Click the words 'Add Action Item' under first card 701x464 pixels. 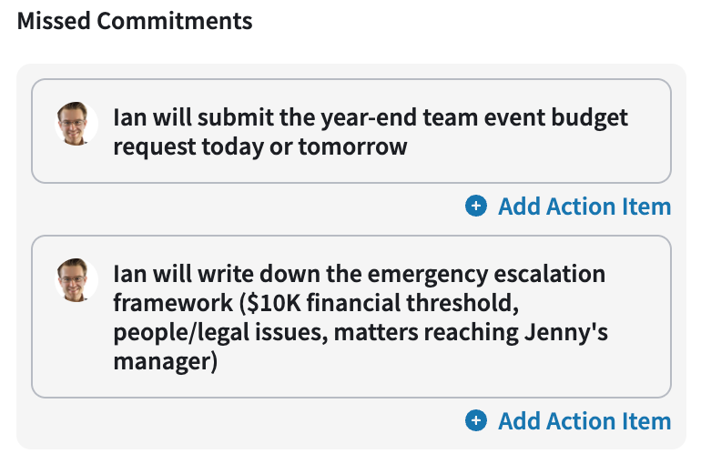[584, 207]
